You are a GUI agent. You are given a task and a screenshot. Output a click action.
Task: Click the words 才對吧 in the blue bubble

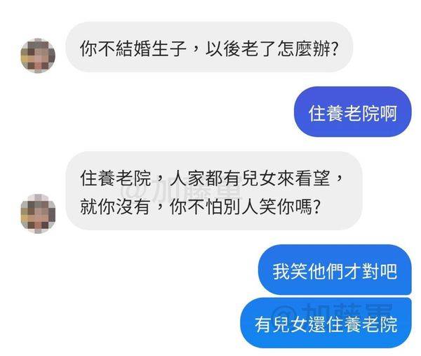coord(370,271)
